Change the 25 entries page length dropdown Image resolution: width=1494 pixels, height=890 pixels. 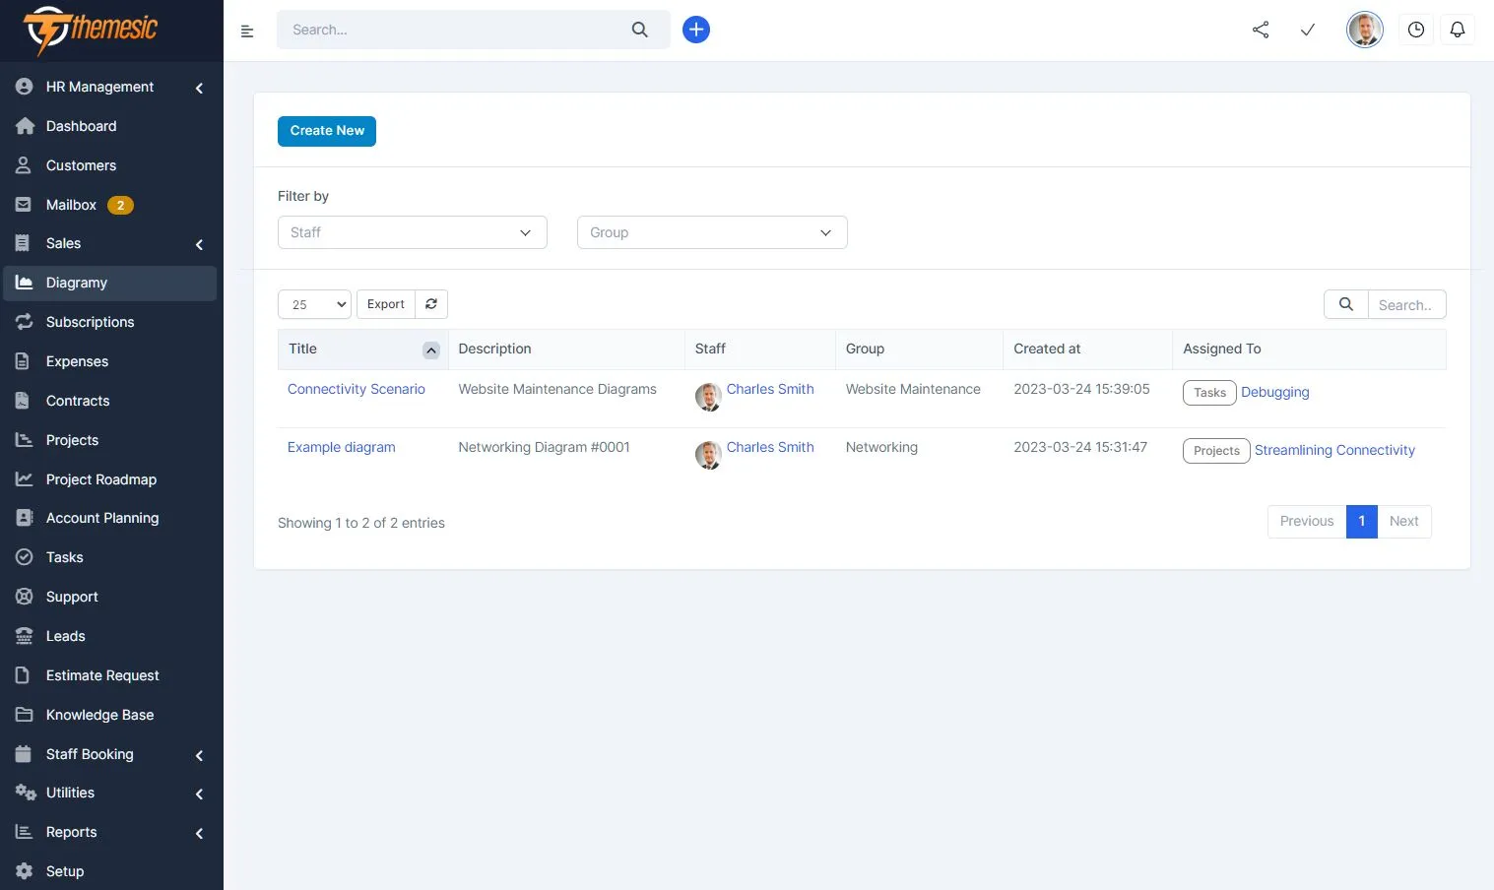(x=314, y=304)
